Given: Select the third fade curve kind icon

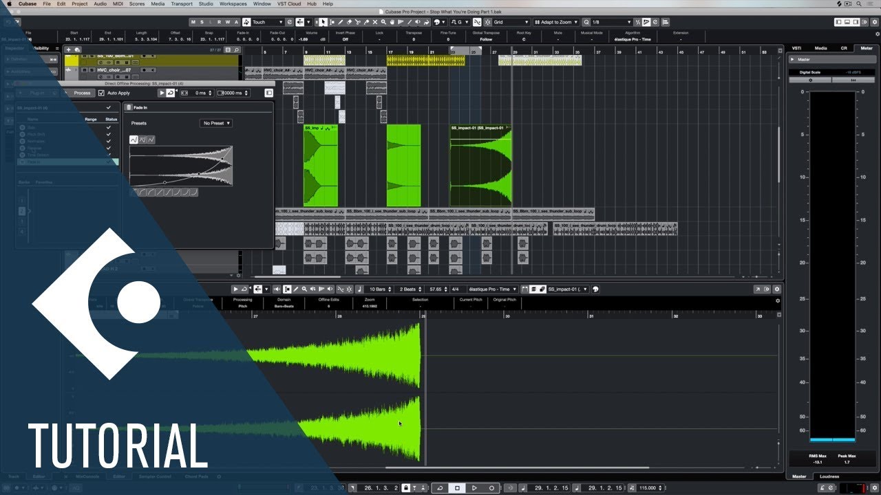Looking at the screenshot, I should click(x=151, y=140).
